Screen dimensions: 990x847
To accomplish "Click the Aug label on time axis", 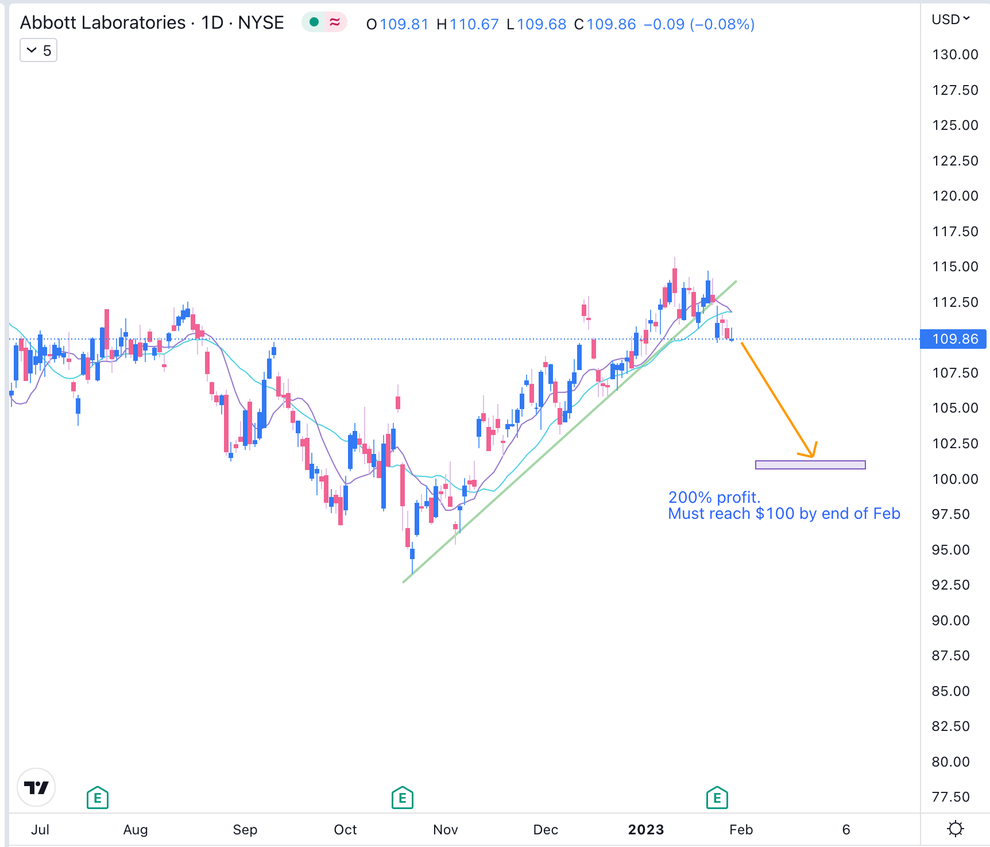I will [136, 830].
